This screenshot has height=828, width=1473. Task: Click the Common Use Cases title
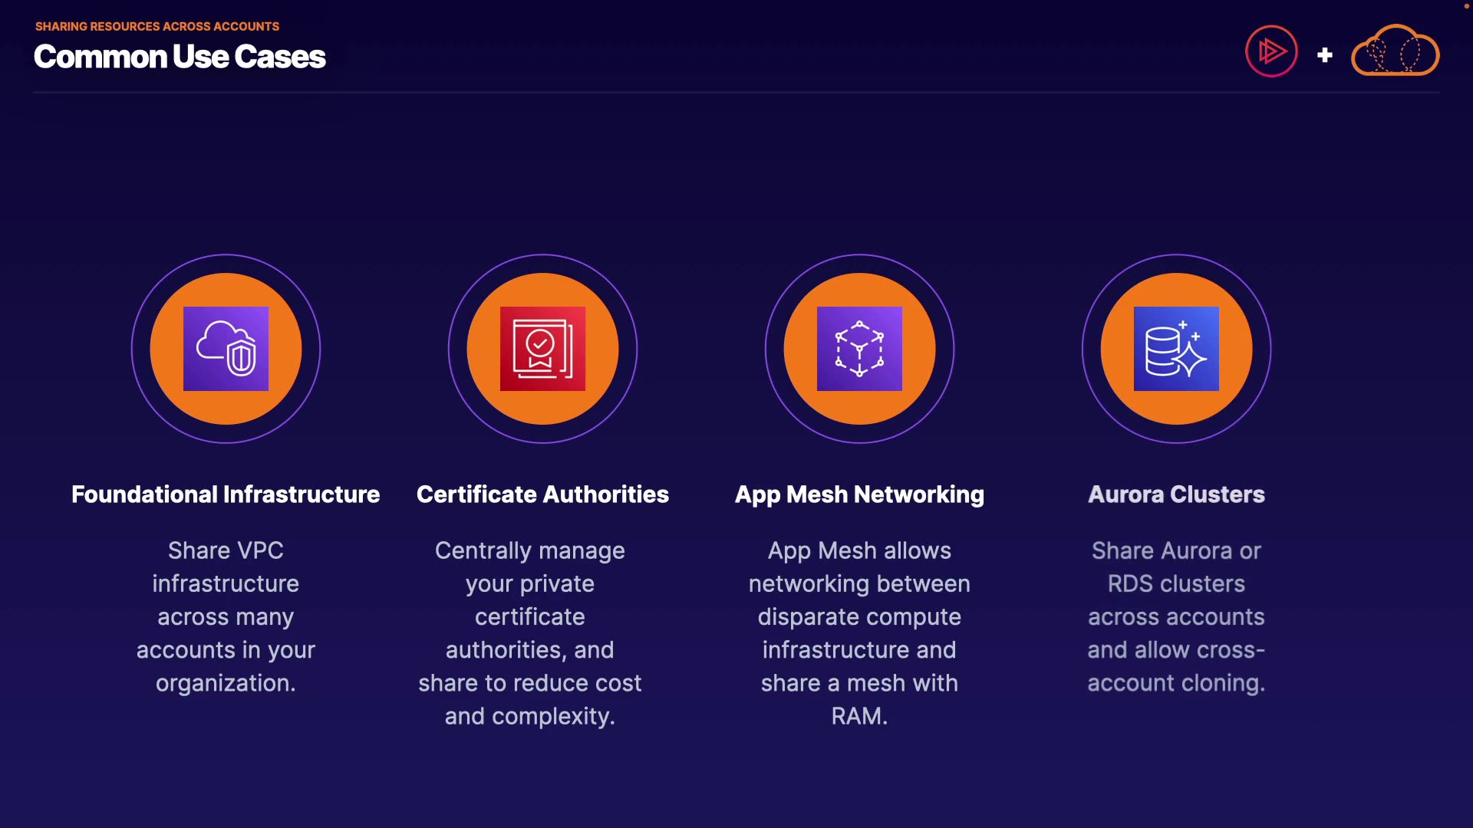(180, 57)
